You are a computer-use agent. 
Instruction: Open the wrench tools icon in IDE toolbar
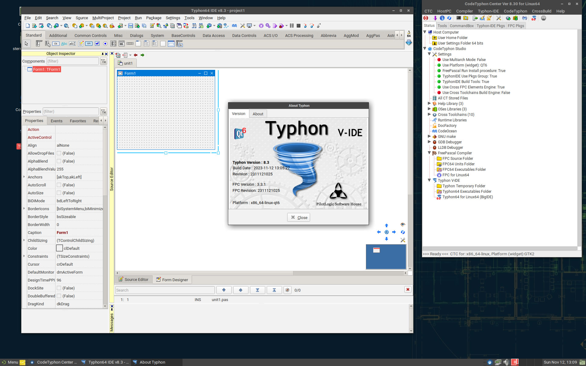[x=243, y=26]
